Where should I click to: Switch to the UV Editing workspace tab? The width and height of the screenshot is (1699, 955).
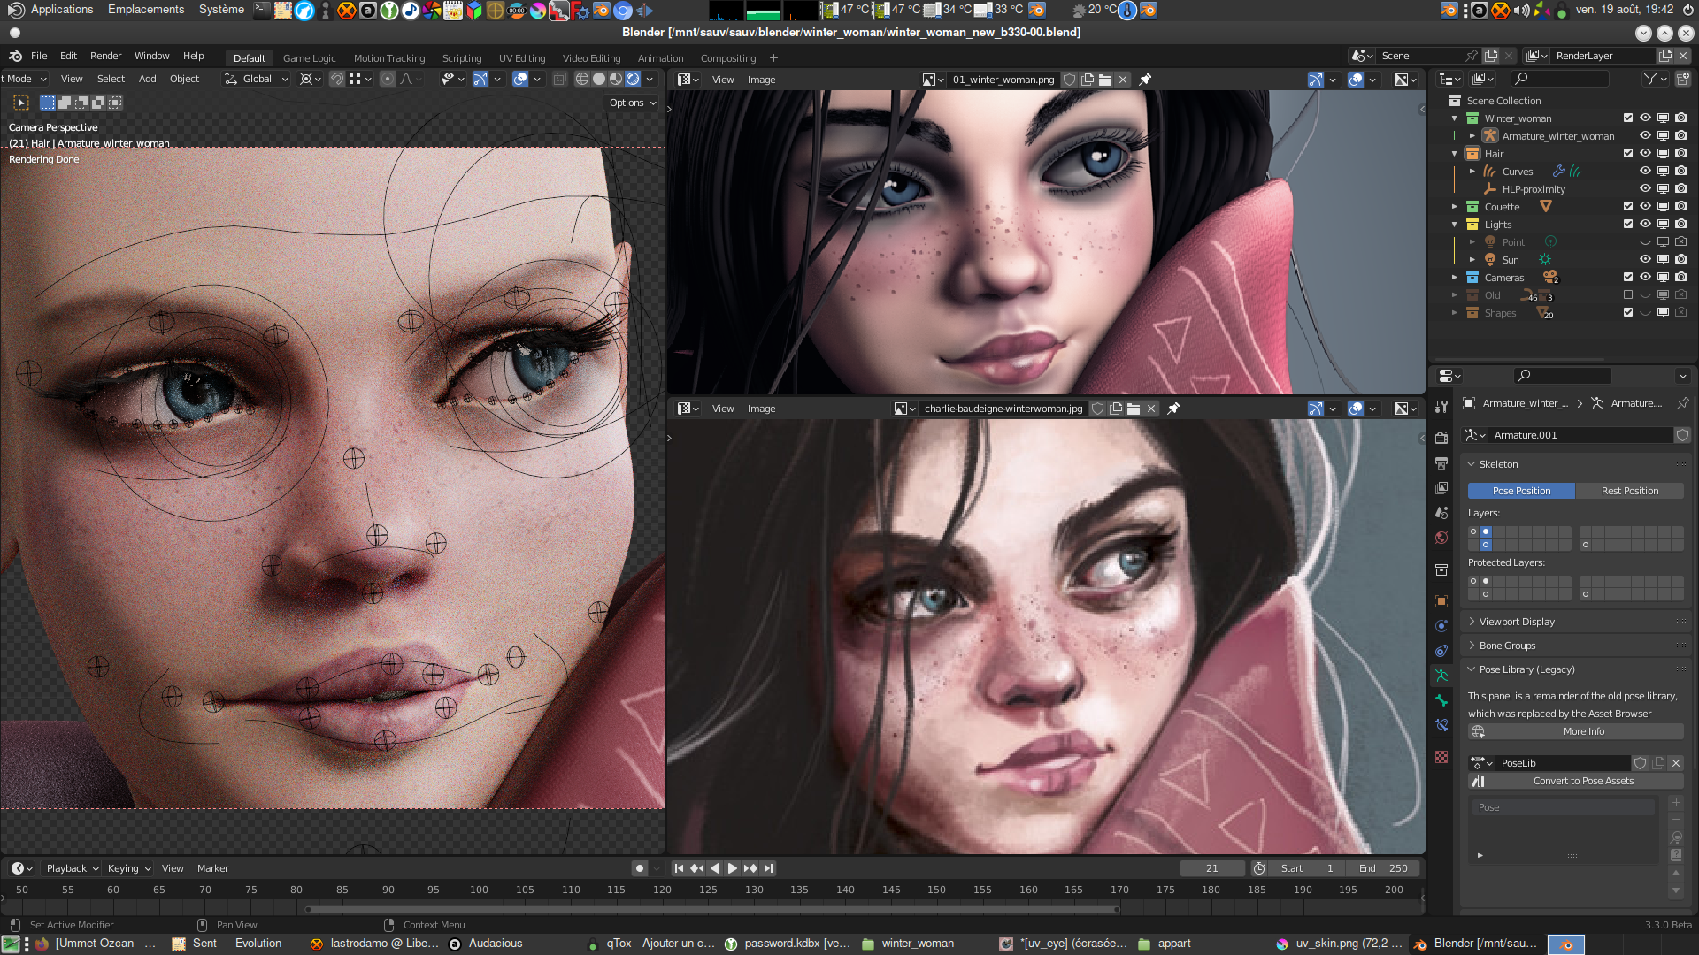(522, 58)
